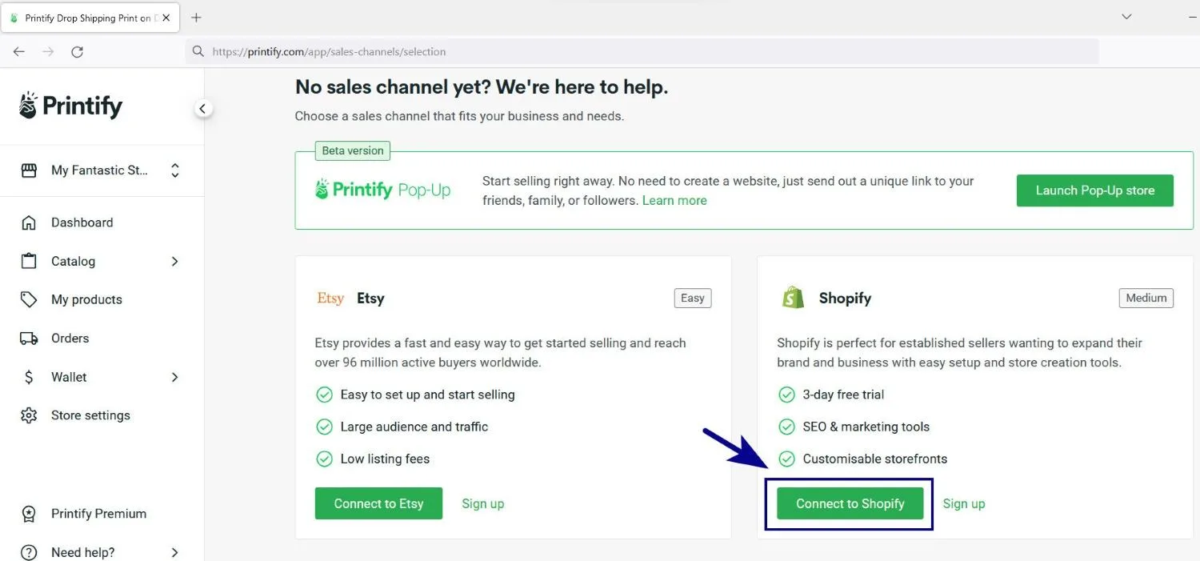Open the Dashboard home icon
1200x561 pixels.
tap(29, 222)
